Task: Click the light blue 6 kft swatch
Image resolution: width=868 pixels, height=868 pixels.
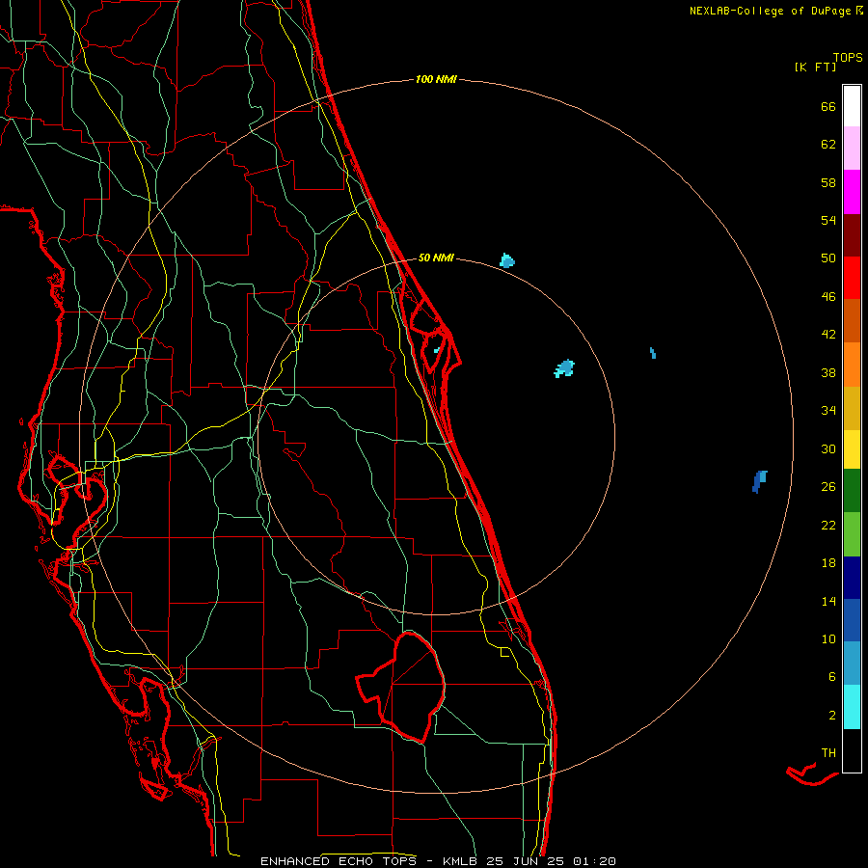Action: click(x=852, y=664)
